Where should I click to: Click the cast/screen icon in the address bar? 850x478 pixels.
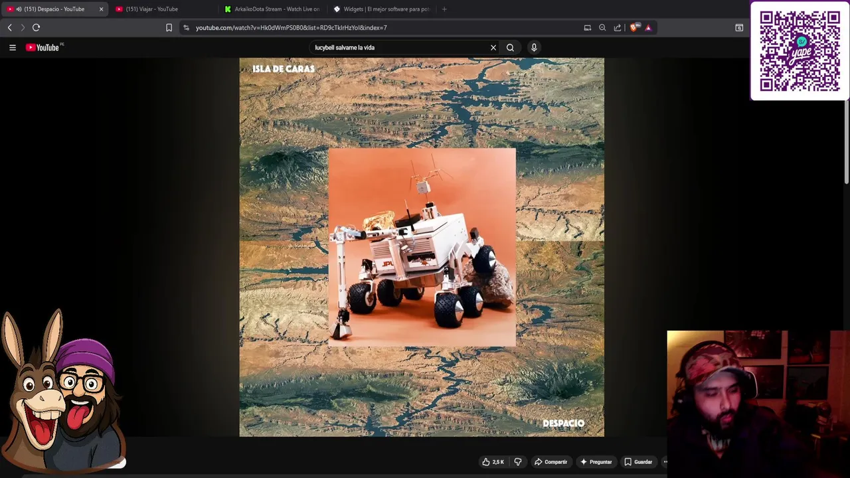[588, 27]
